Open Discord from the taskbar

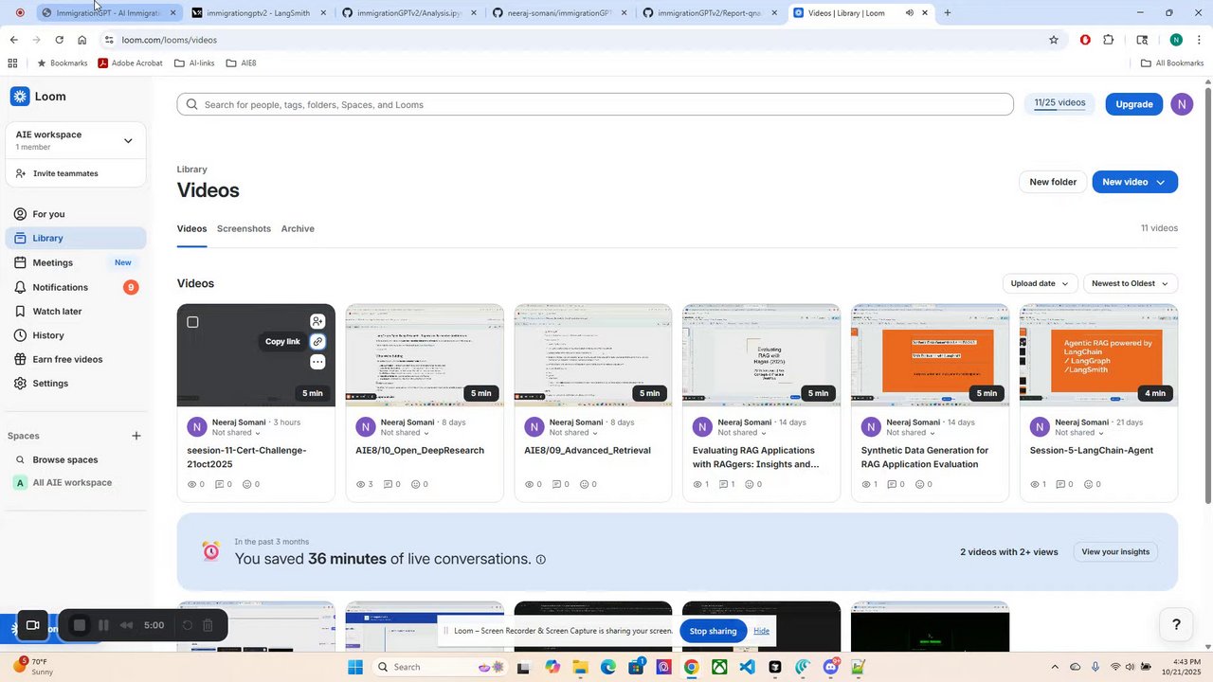(831, 667)
